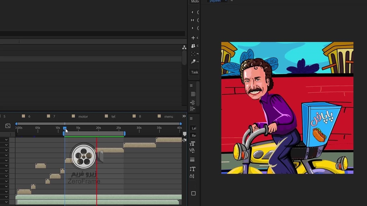
Task: Click the Task button in Motion panel
Action: click(x=195, y=72)
